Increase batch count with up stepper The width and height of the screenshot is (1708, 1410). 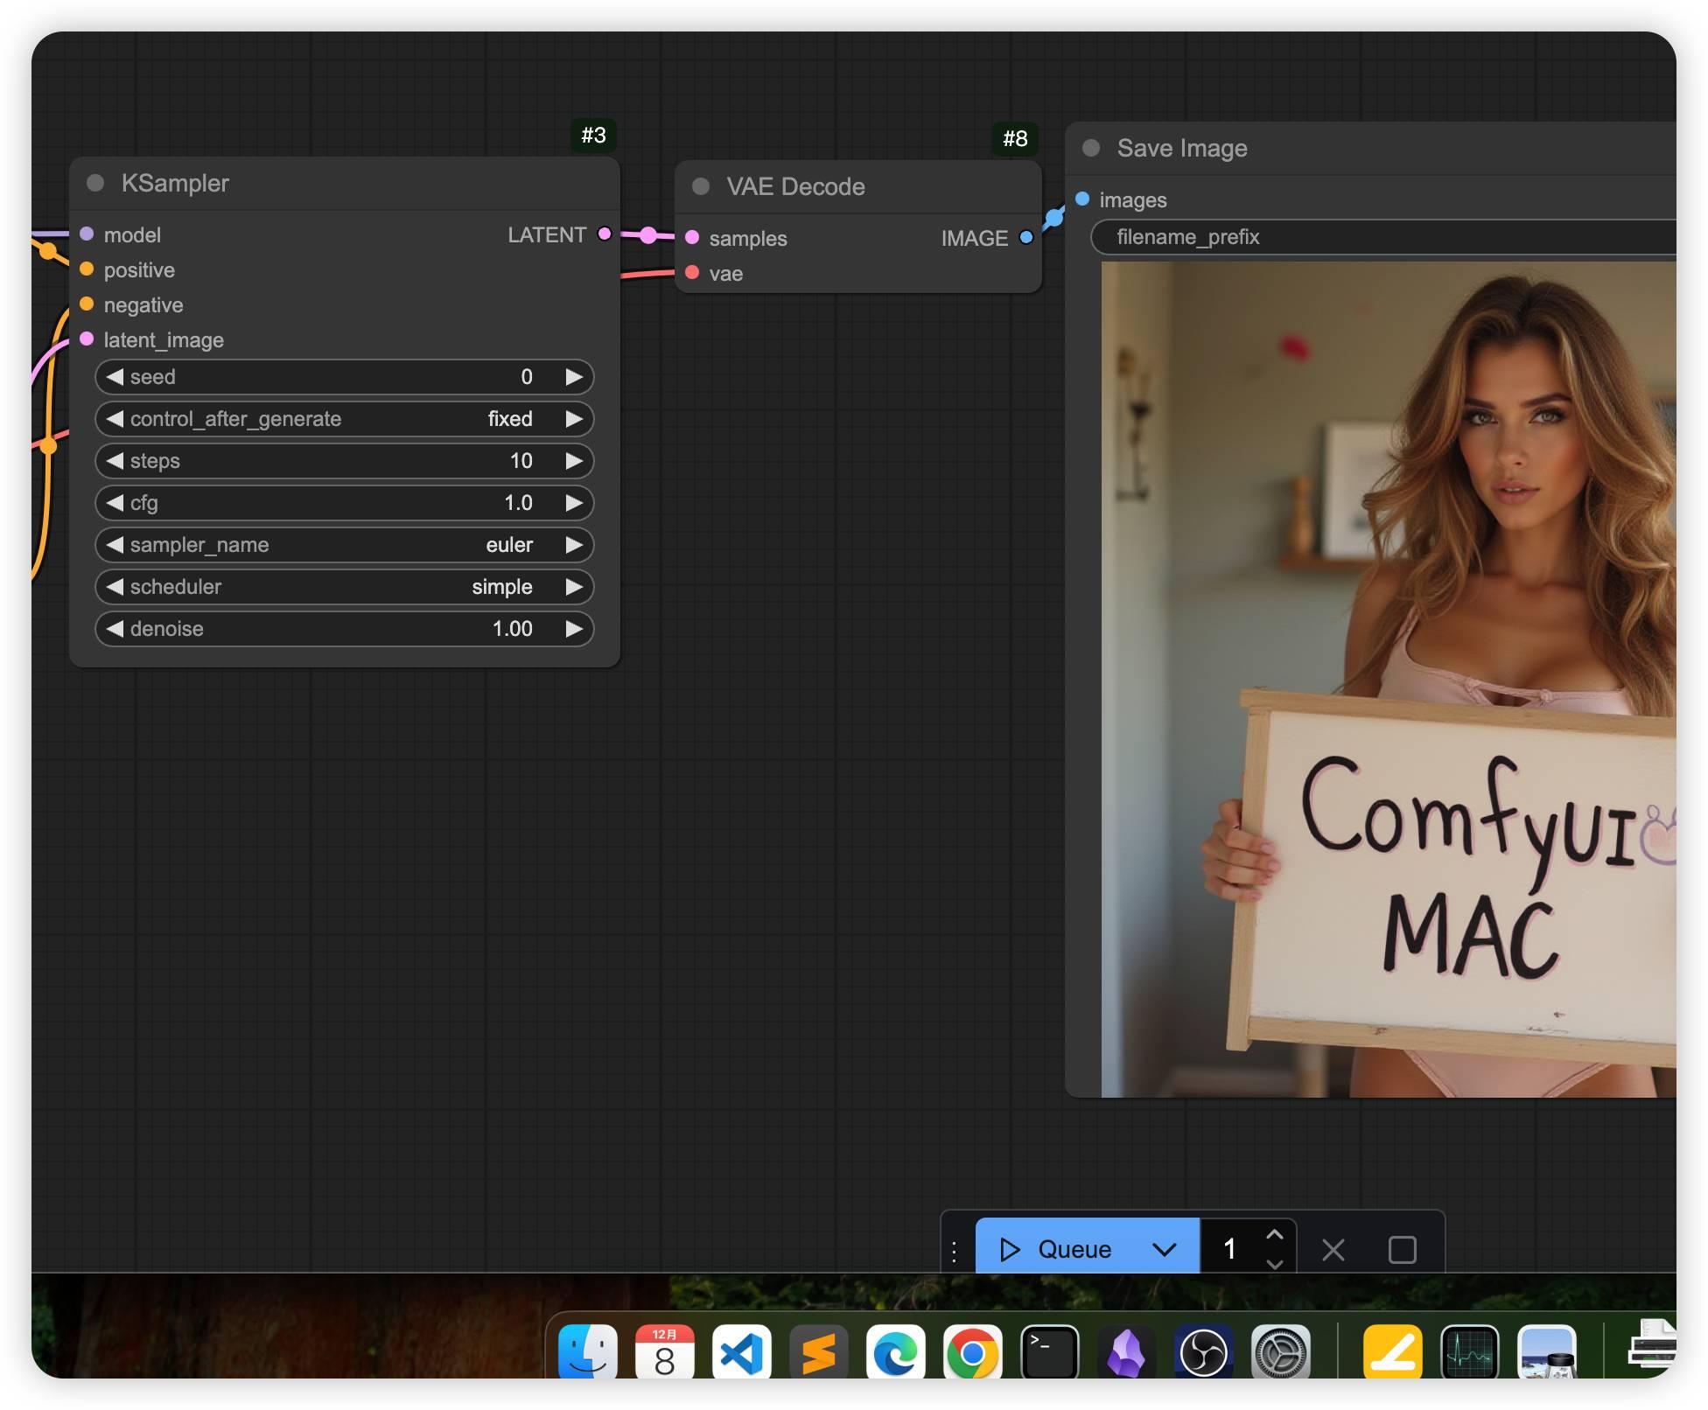pyautogui.click(x=1275, y=1234)
